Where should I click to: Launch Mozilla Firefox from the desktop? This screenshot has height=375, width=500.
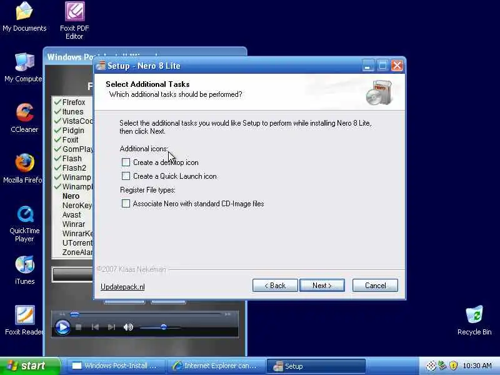tap(24, 168)
